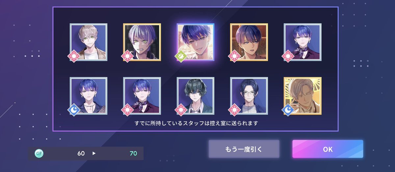395x172 pixels.
Task: Select the blond green-eyed character portrait
Action: (89, 42)
